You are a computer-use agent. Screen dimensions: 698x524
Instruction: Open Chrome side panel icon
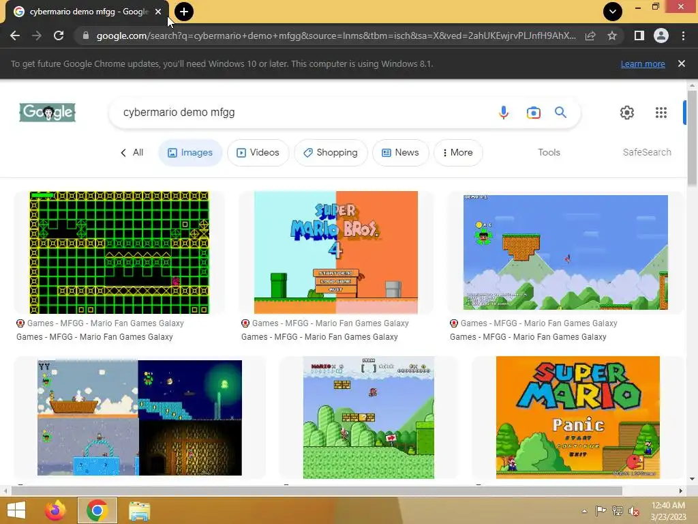click(639, 35)
